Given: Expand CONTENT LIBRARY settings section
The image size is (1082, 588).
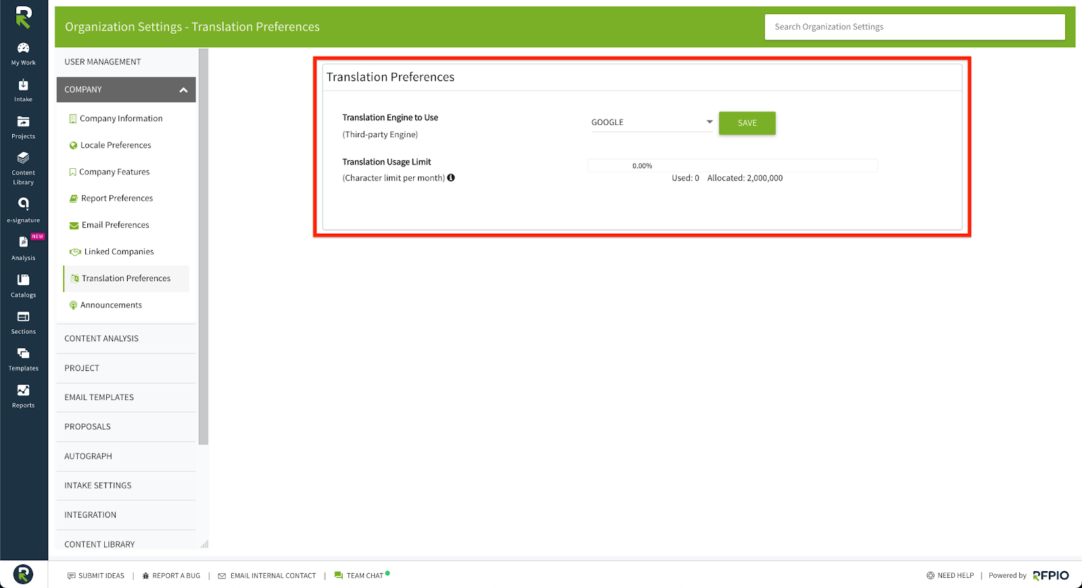Looking at the screenshot, I should click(126, 543).
